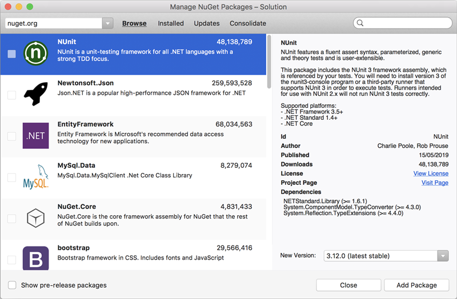Click the magnifier icon in the search field
The image size is (457, 299).
(x=360, y=23)
